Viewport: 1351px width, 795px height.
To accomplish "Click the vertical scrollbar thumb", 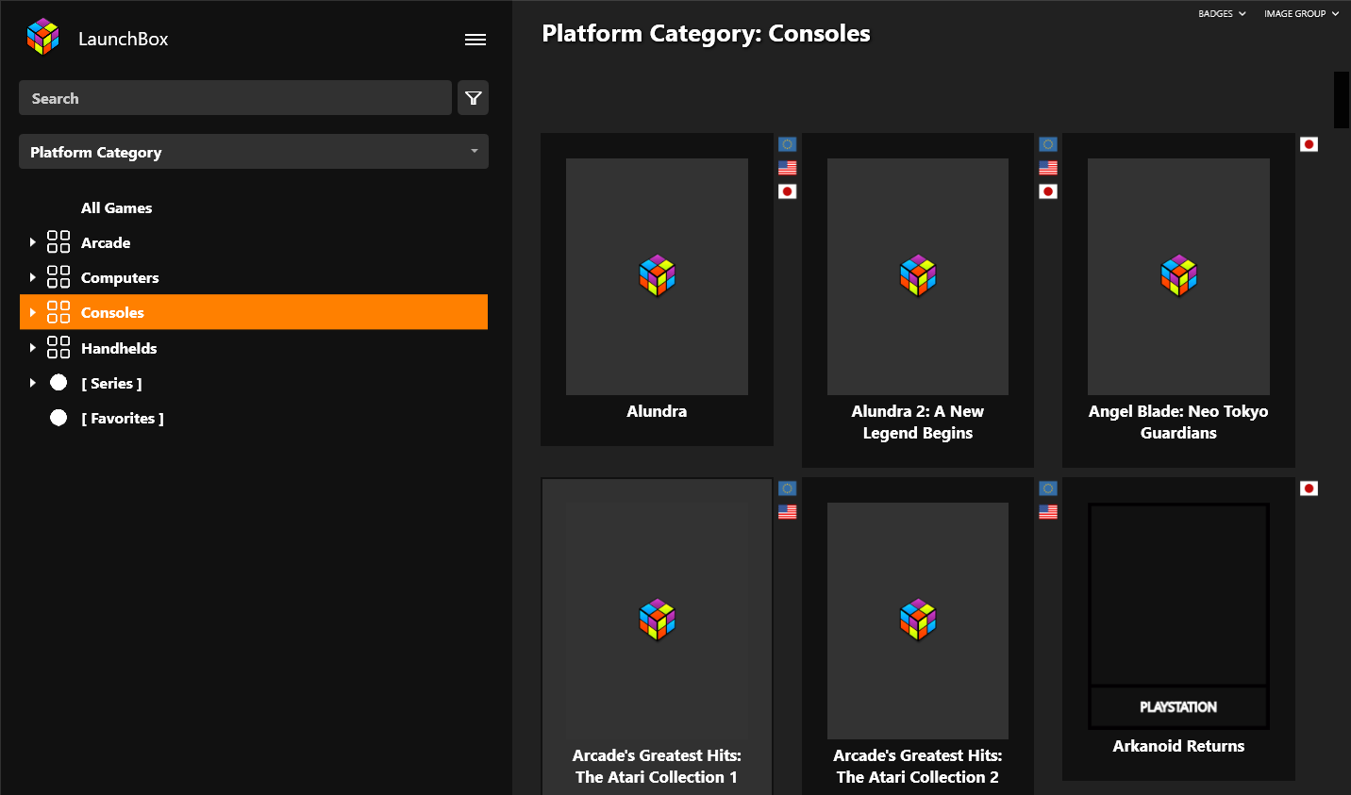I will pyautogui.click(x=1341, y=99).
